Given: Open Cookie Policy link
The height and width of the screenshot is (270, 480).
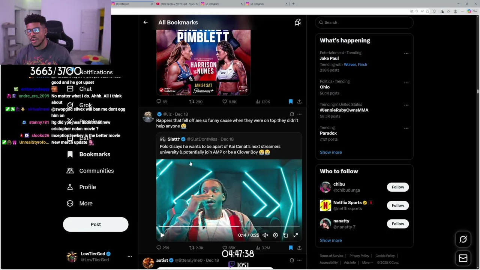Looking at the screenshot, I should (385, 256).
